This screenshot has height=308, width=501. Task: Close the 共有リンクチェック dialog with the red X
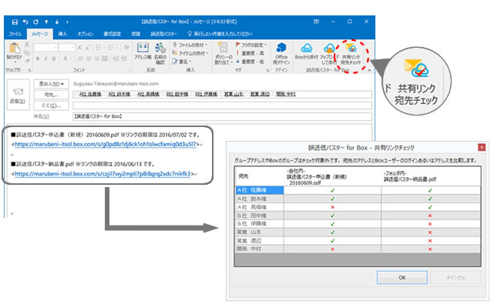(481, 146)
